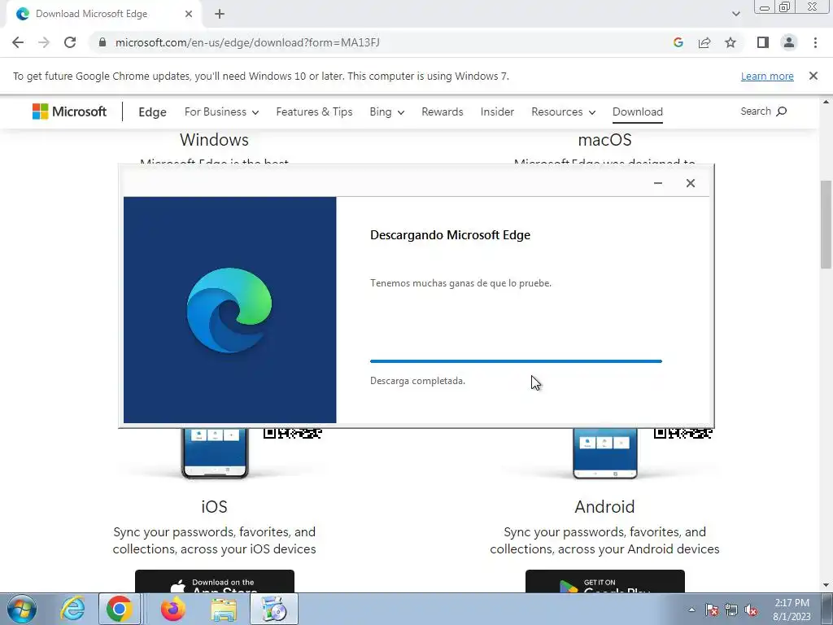Click scrollbar up arrow
833x625 pixels.
826,102
